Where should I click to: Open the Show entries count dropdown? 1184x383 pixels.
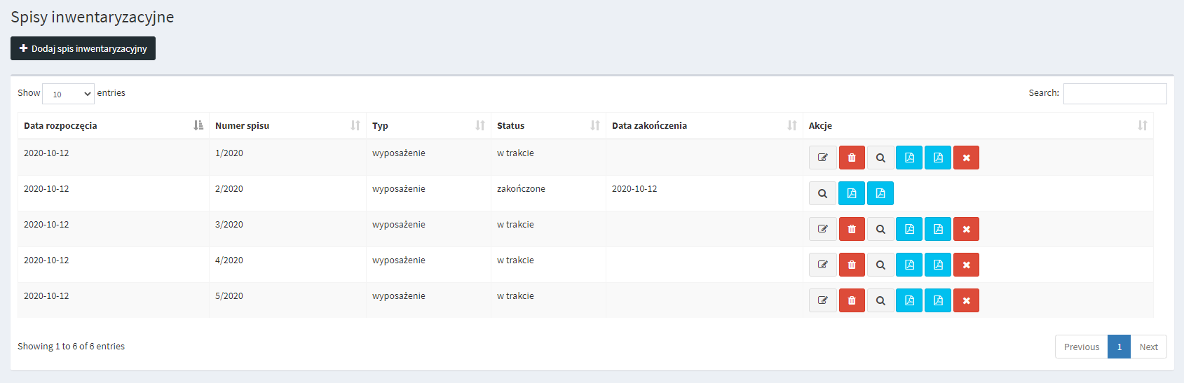click(69, 94)
